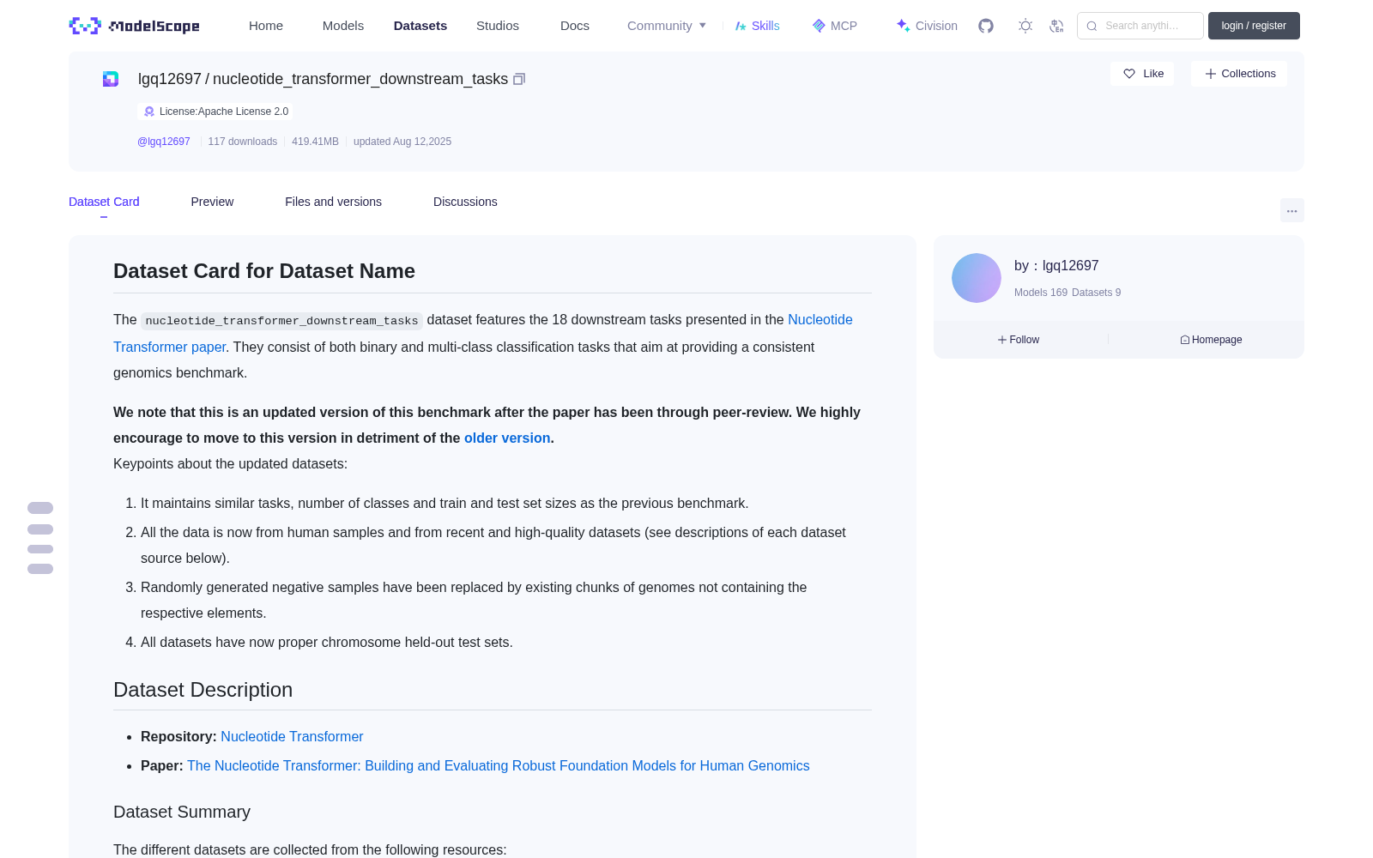Click the search magnifier icon

coord(1092,26)
